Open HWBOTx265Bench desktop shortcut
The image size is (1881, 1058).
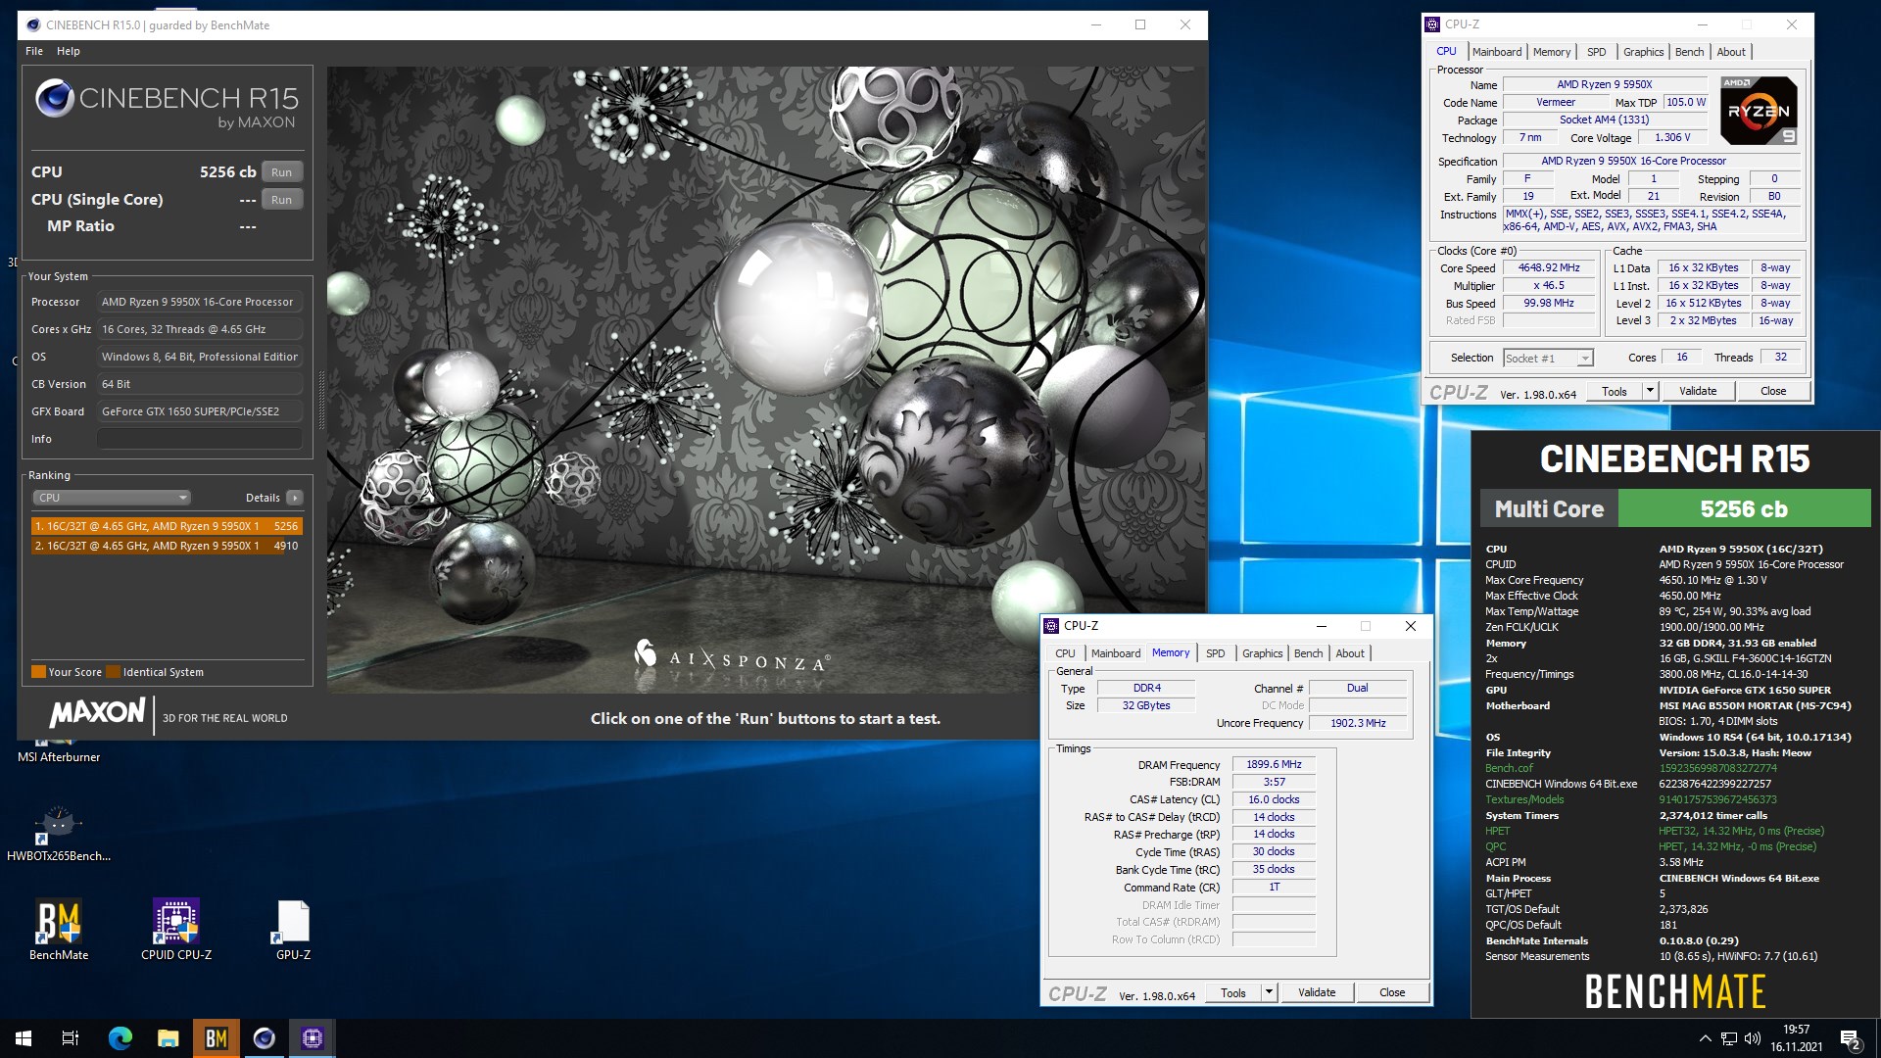tap(59, 833)
